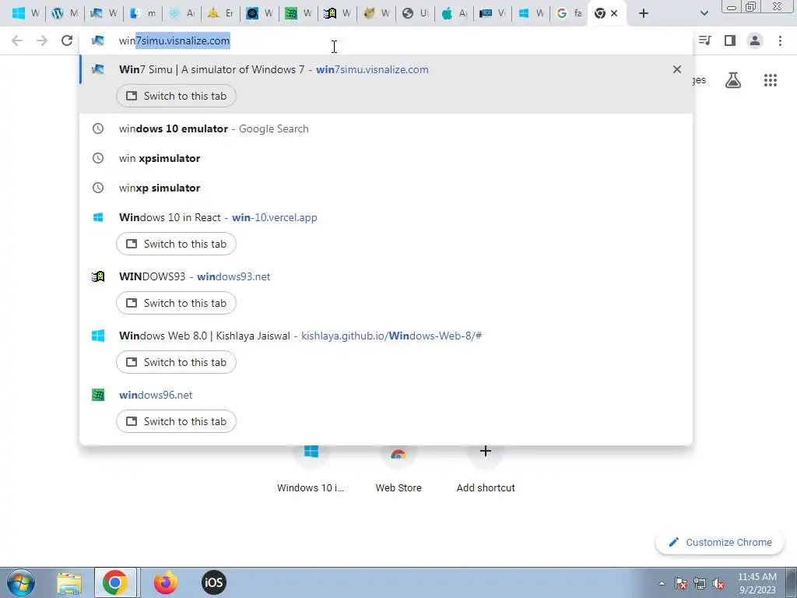Switch to the WordPress tab

(x=64, y=14)
